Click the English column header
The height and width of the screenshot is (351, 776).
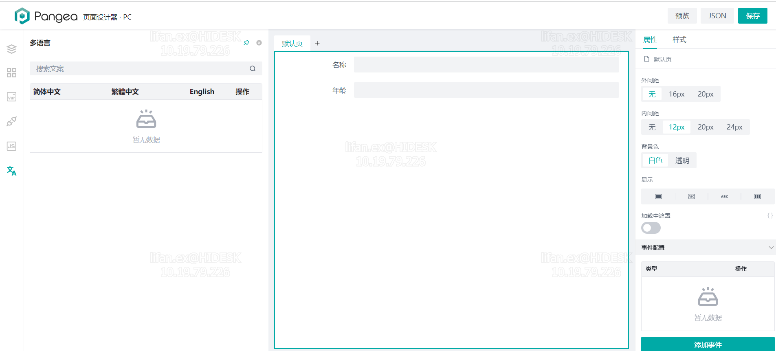(x=202, y=92)
